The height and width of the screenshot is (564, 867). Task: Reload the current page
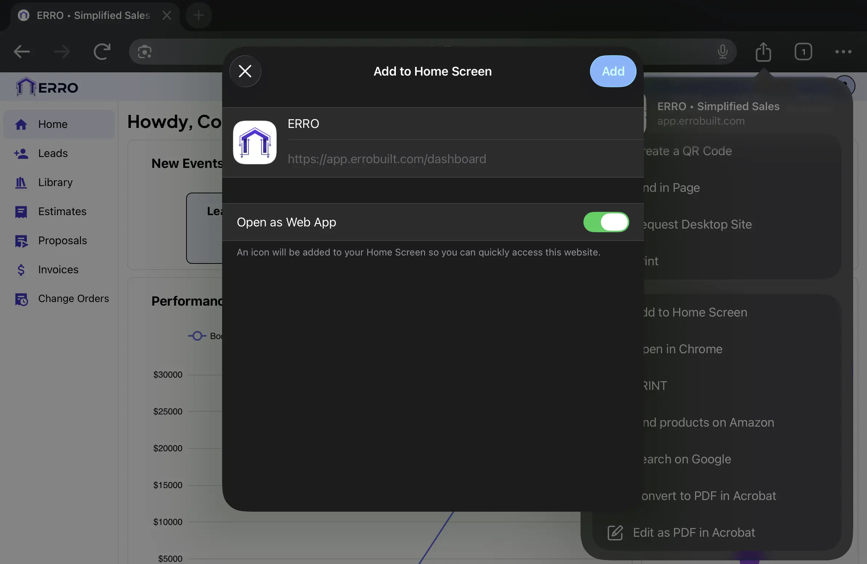click(102, 51)
